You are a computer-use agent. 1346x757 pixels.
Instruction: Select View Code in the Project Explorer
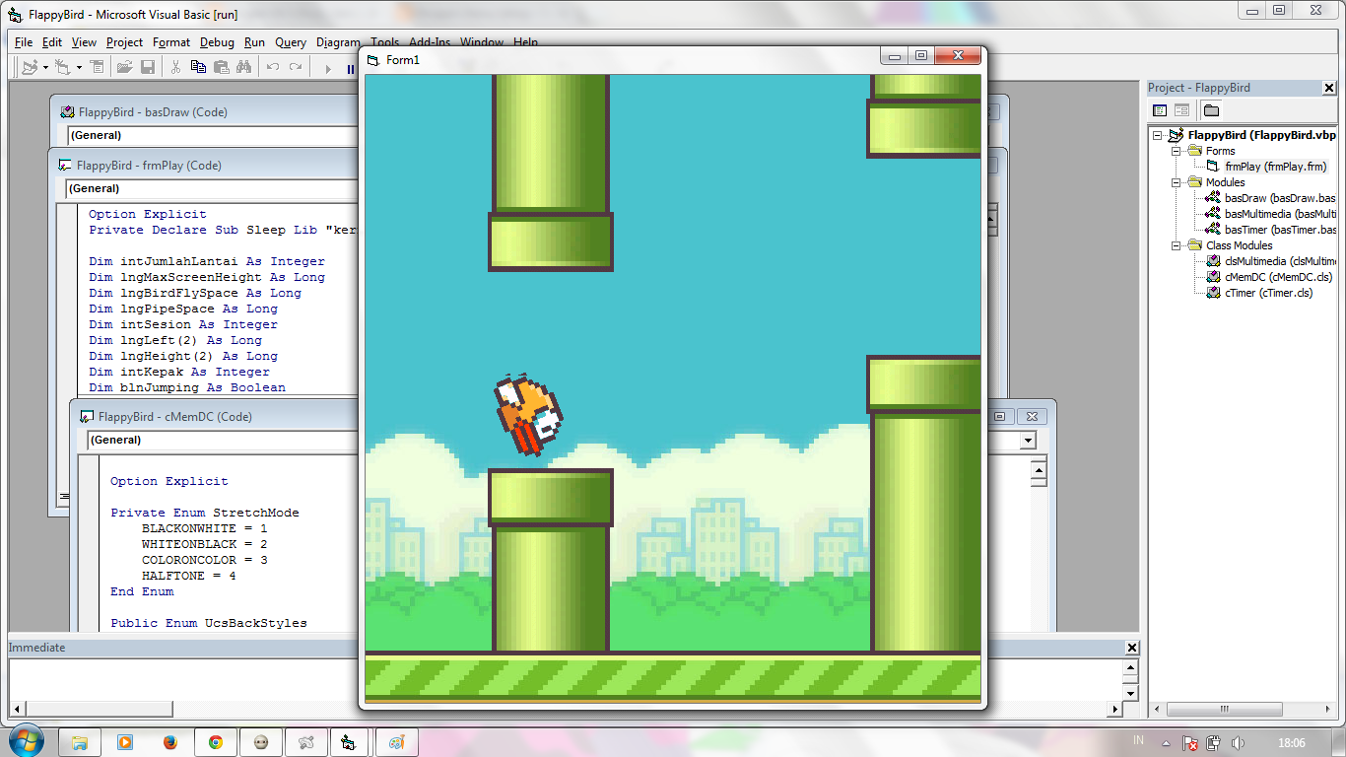pyautogui.click(x=1160, y=109)
